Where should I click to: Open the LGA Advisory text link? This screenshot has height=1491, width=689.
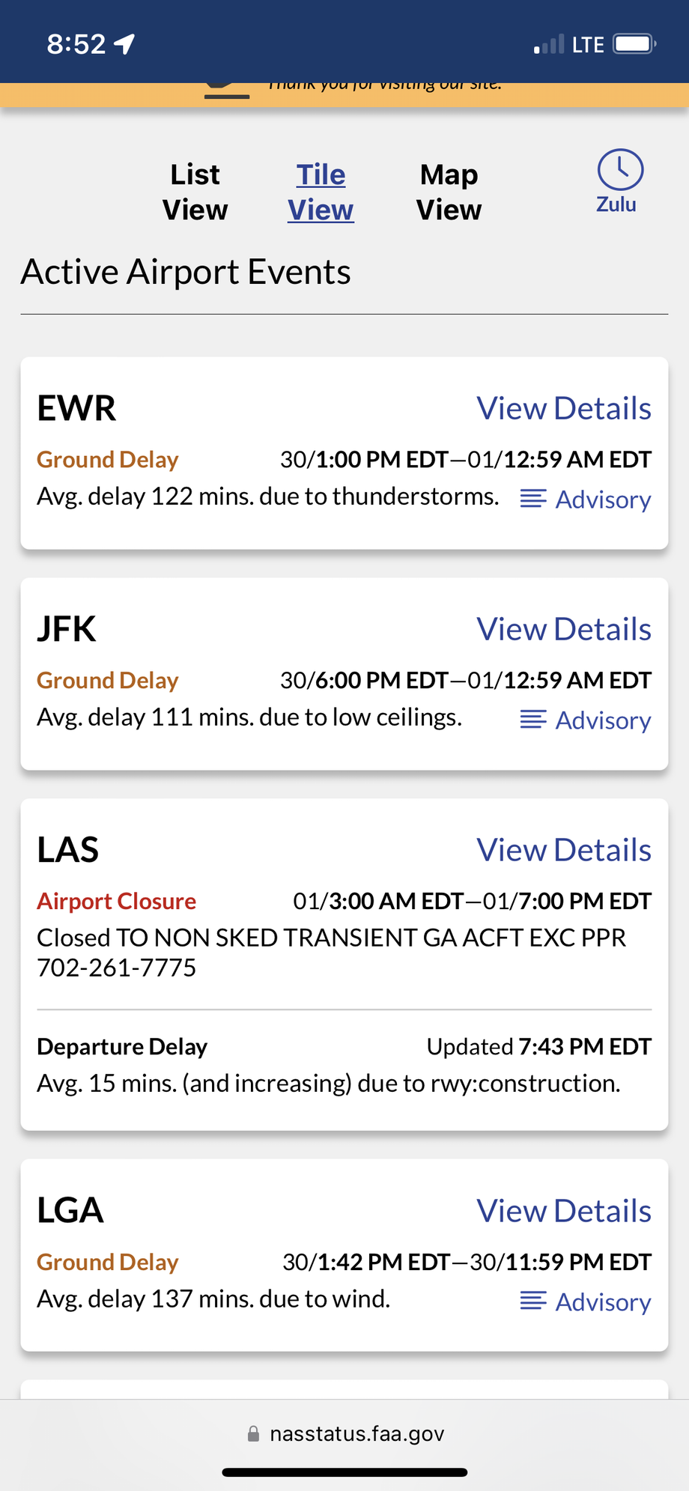click(603, 1302)
